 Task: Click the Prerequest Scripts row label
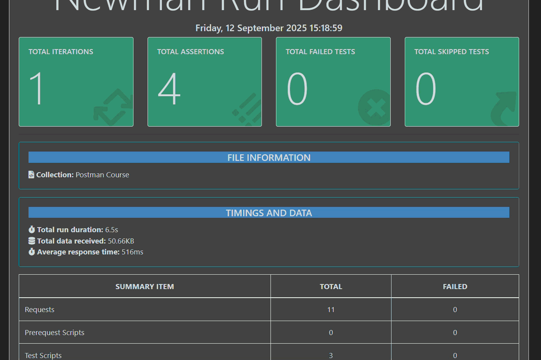tap(54, 332)
